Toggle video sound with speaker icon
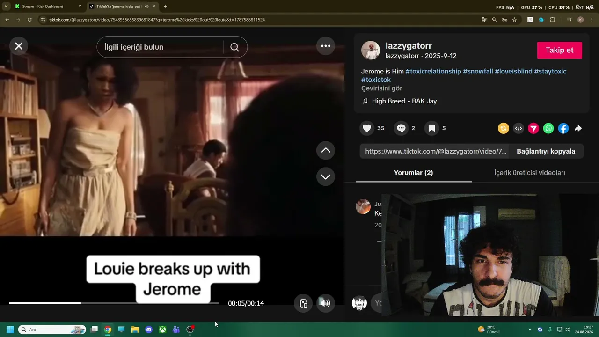This screenshot has height=337, width=599. click(325, 303)
